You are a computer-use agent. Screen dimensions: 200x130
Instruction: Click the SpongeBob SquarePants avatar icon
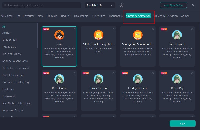(x=138, y=35)
